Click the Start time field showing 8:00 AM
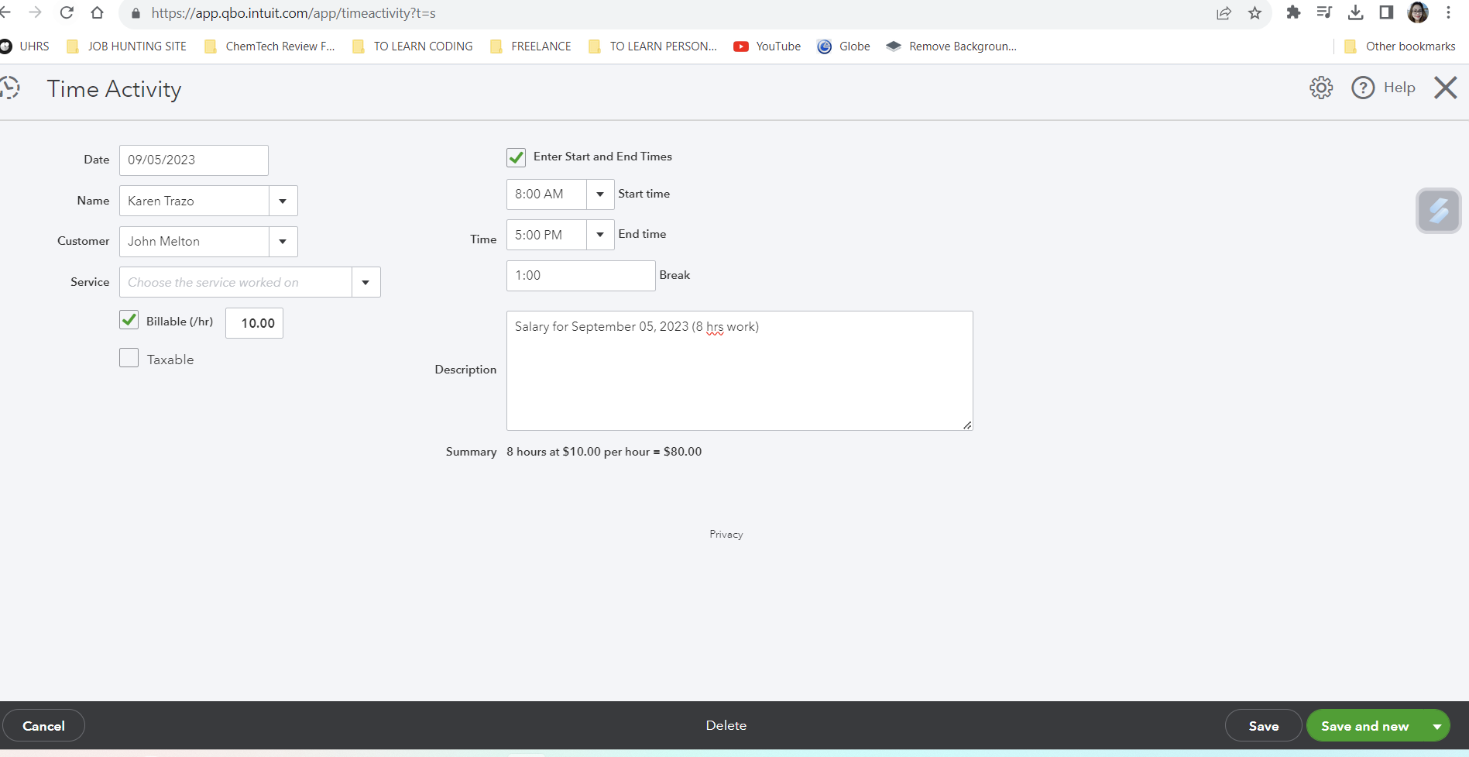The width and height of the screenshot is (1469, 757). pos(547,194)
